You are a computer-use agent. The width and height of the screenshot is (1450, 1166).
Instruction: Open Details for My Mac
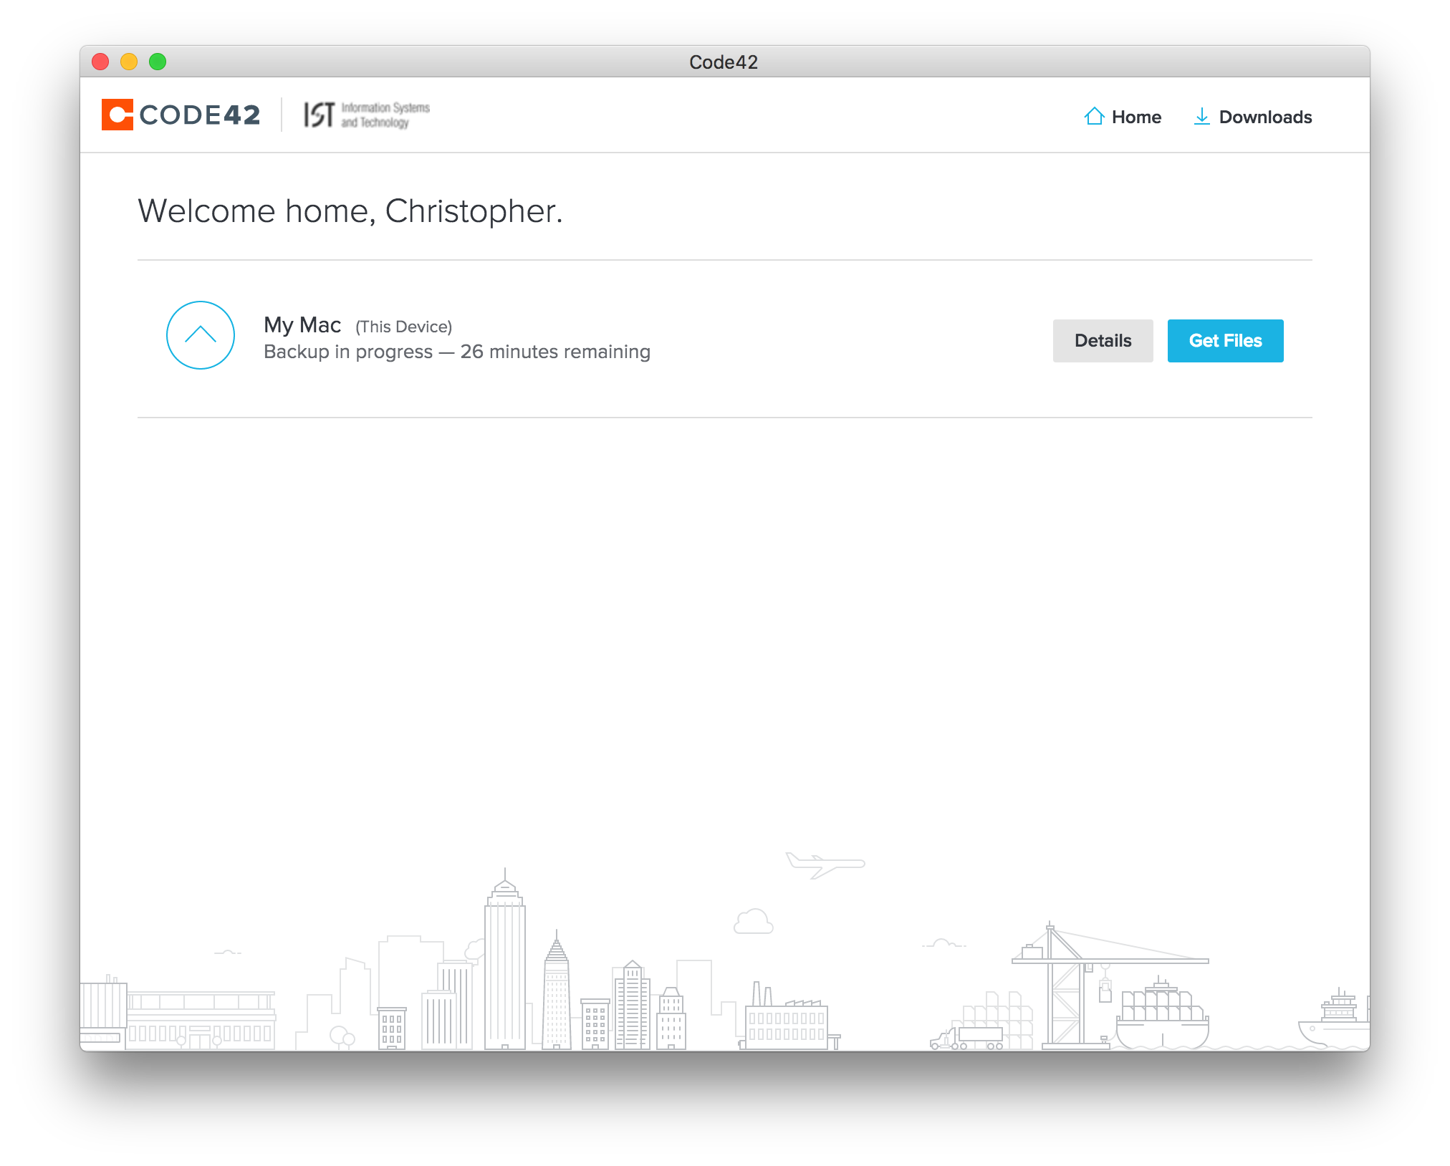click(x=1103, y=341)
